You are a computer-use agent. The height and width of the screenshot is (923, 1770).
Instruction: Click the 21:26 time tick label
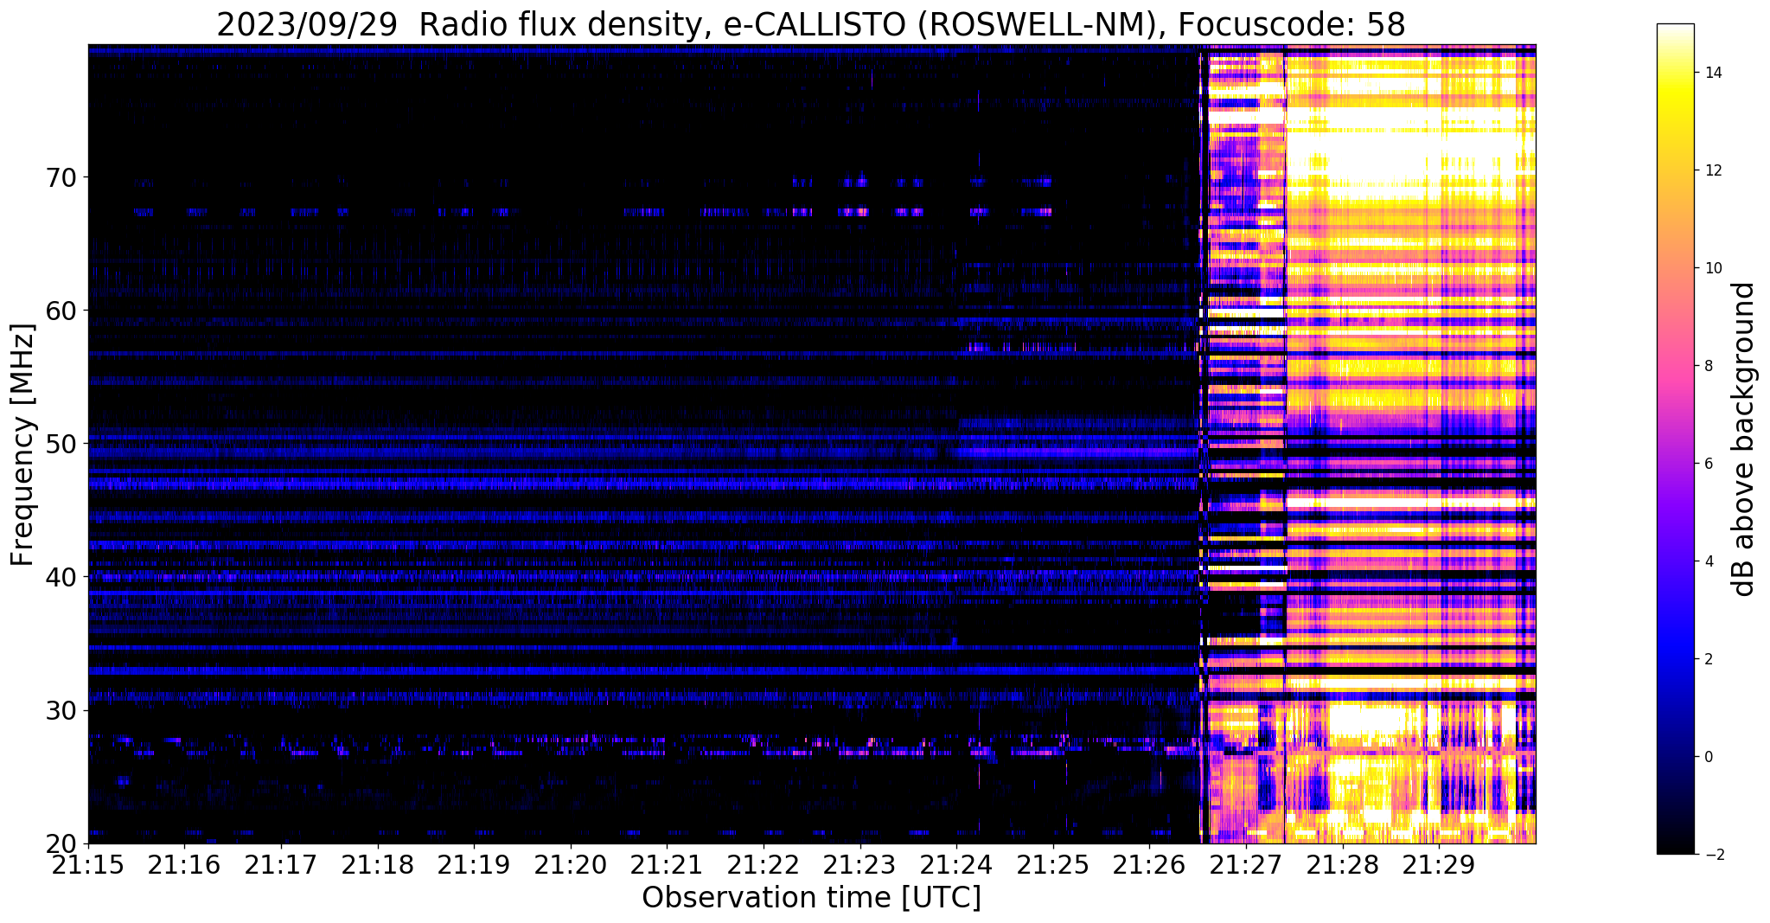[x=1149, y=864]
